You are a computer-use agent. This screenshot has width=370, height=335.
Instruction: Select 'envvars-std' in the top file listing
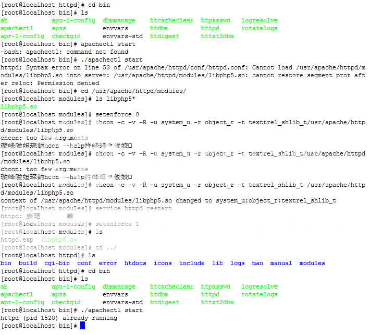122,37
